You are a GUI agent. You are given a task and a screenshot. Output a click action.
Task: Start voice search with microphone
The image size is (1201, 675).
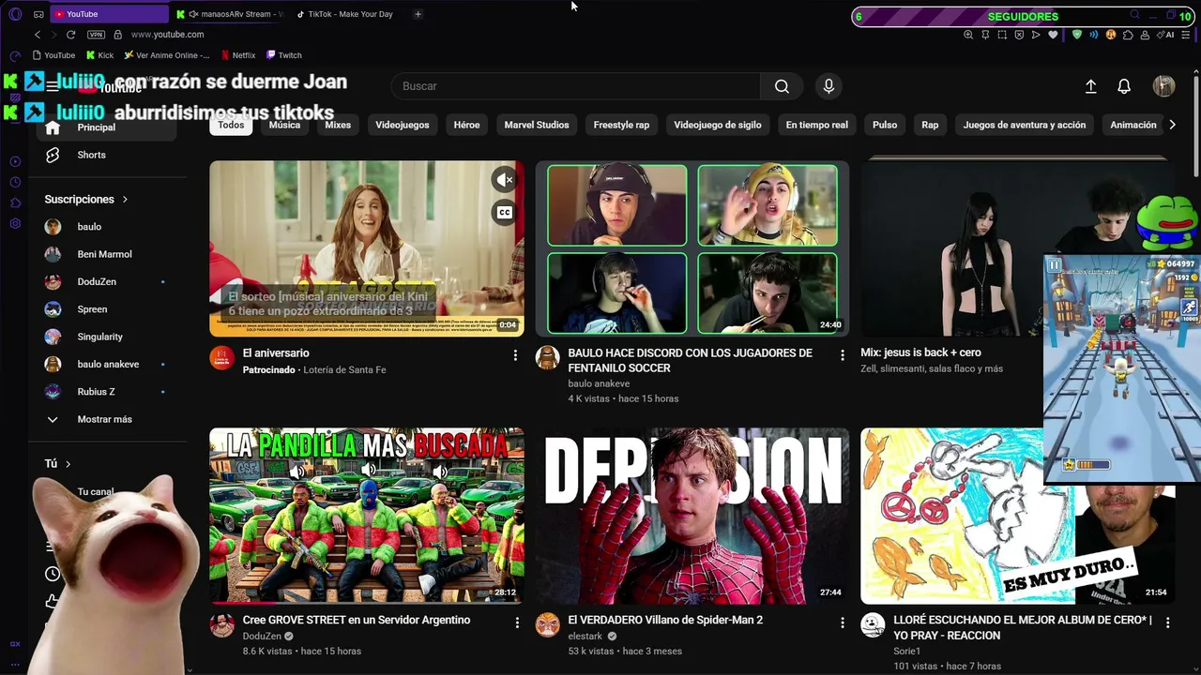click(829, 86)
